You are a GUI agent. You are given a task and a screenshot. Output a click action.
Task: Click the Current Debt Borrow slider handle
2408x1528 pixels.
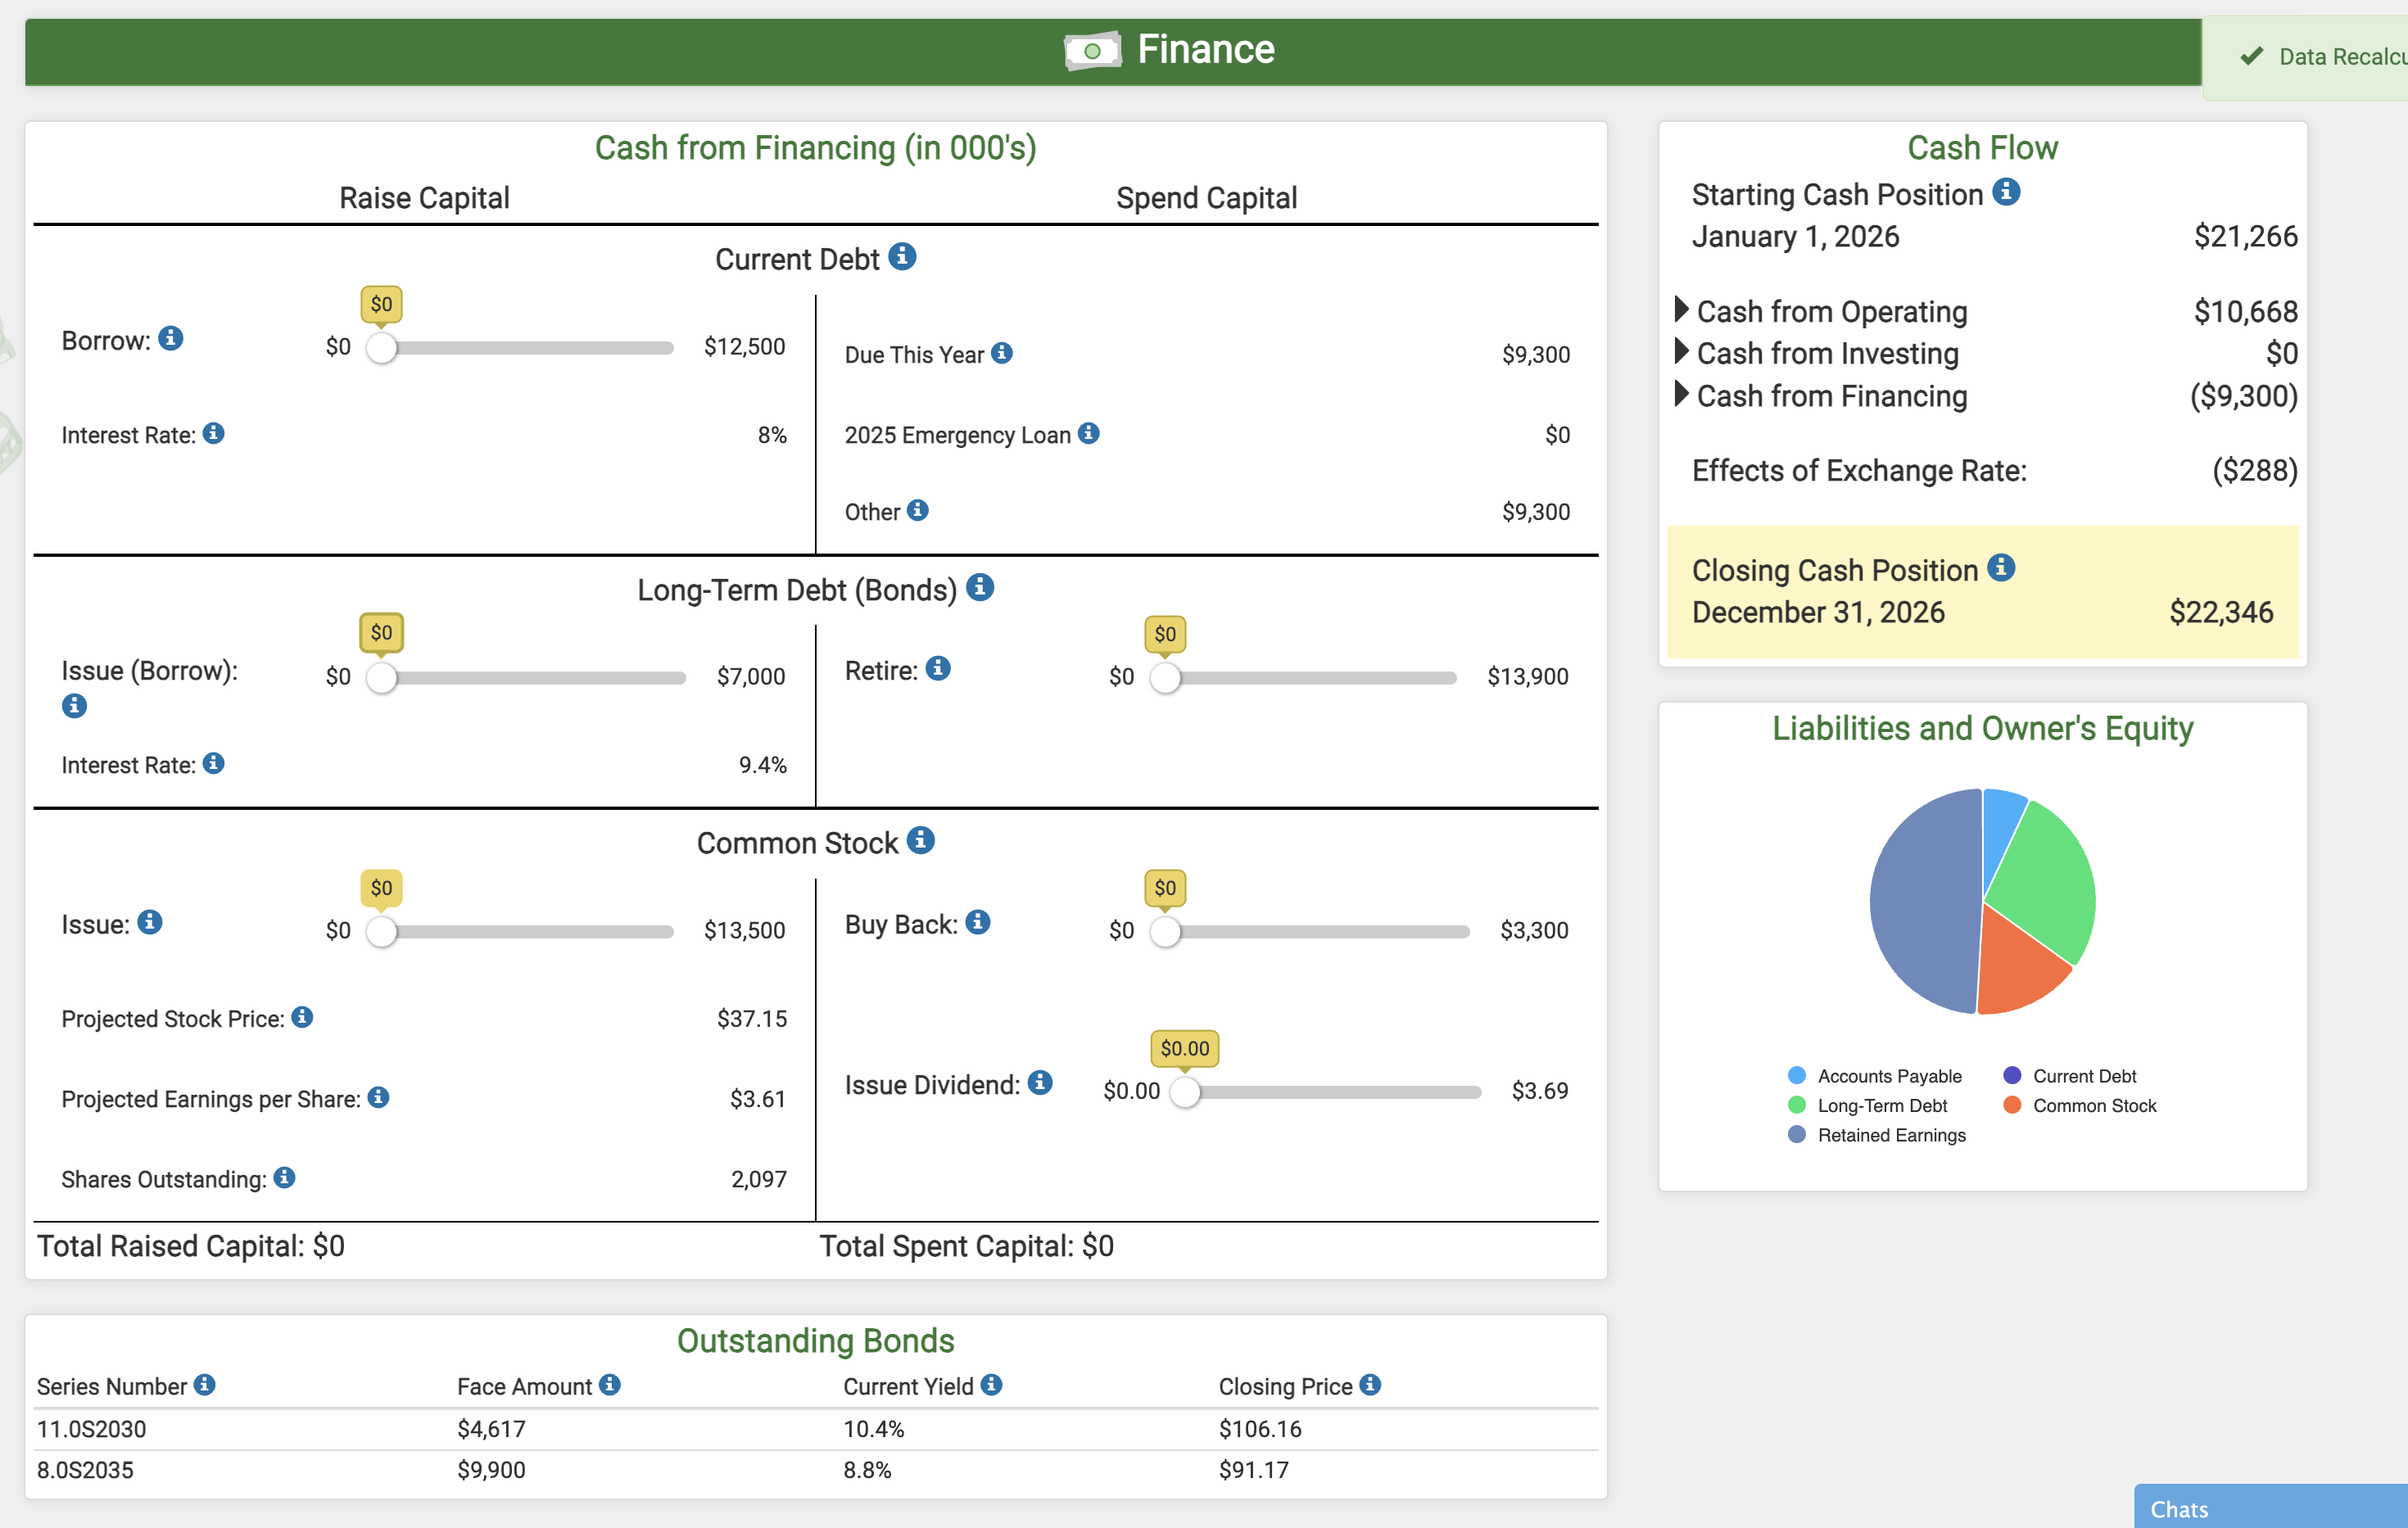tap(381, 347)
